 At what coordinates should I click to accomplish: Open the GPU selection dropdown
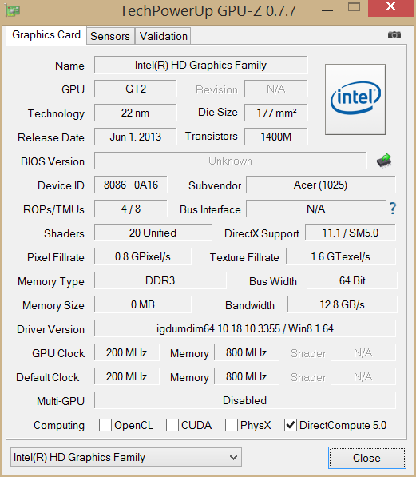(126, 457)
